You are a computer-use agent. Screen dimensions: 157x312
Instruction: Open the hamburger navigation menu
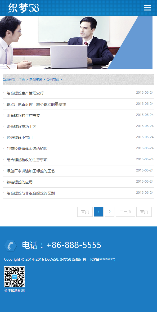point(147,8)
